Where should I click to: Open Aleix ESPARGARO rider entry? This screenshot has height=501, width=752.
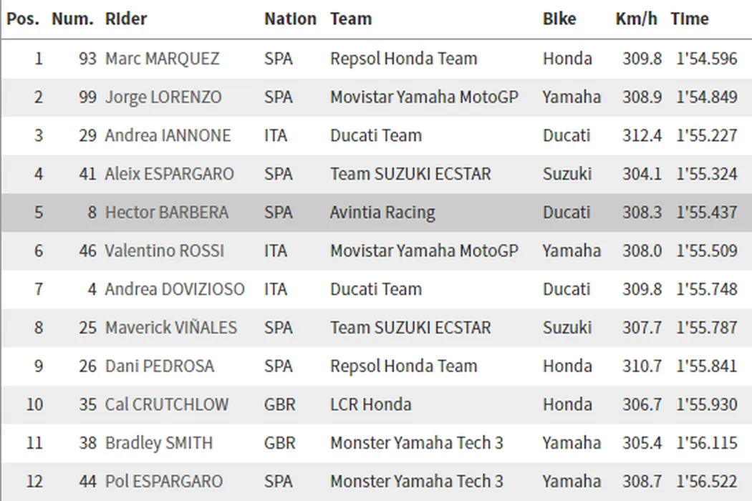(x=169, y=174)
